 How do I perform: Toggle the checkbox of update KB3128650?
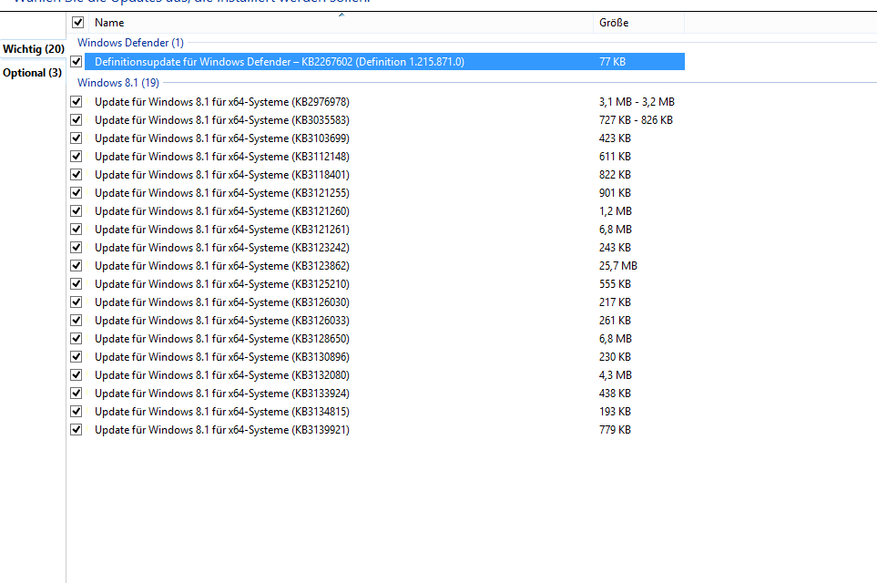[76, 339]
